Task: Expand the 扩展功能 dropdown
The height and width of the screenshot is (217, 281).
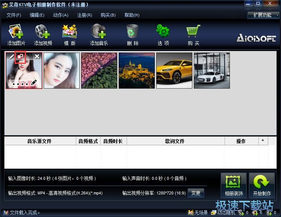Action: tap(263, 15)
